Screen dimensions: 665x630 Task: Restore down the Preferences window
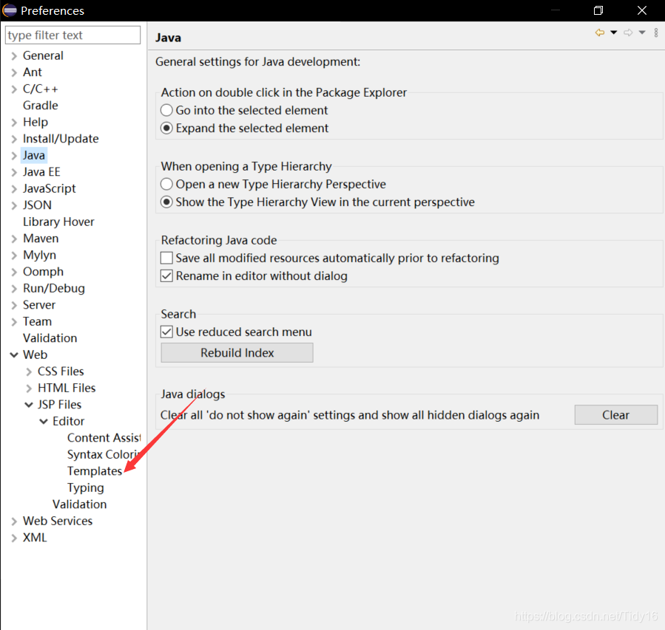(598, 10)
